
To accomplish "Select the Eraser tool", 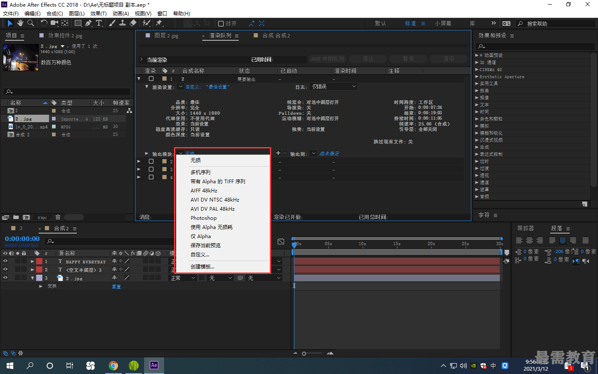I will click(x=133, y=23).
